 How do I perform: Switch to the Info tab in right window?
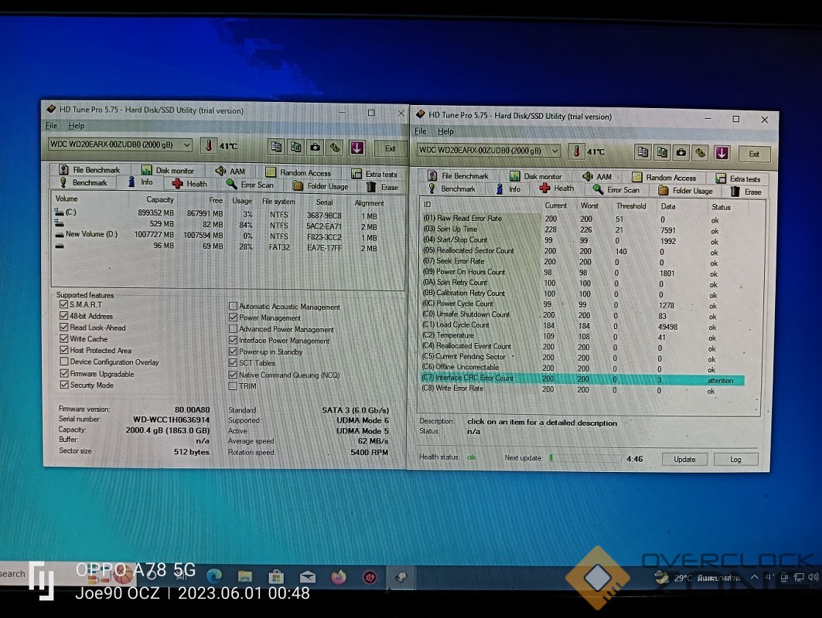pos(509,189)
